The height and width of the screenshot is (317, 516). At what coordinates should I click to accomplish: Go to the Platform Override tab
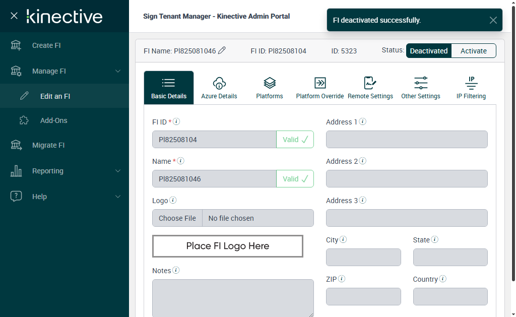tap(320, 88)
